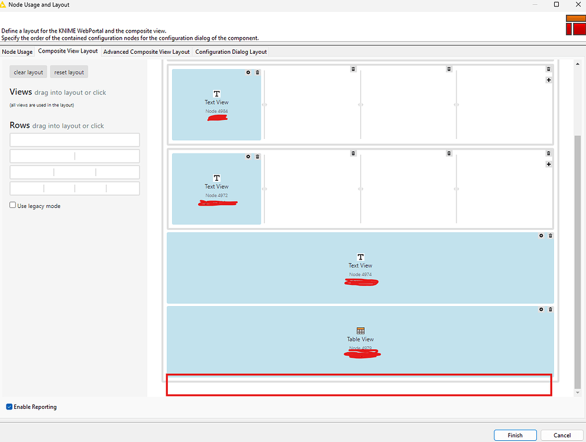Delete Text View Node 4984 via trash icon

pyautogui.click(x=257, y=72)
